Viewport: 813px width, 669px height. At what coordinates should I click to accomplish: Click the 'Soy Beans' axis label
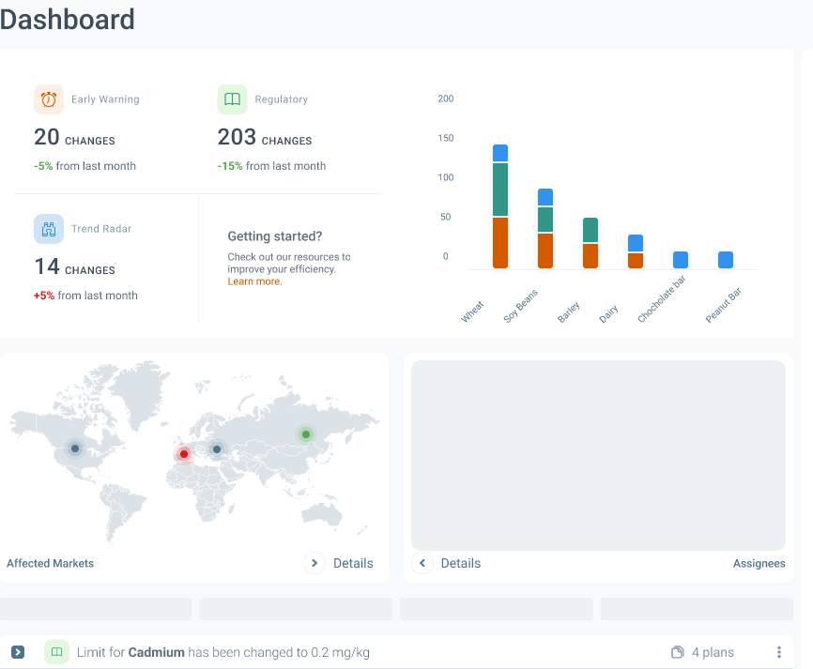click(x=521, y=306)
